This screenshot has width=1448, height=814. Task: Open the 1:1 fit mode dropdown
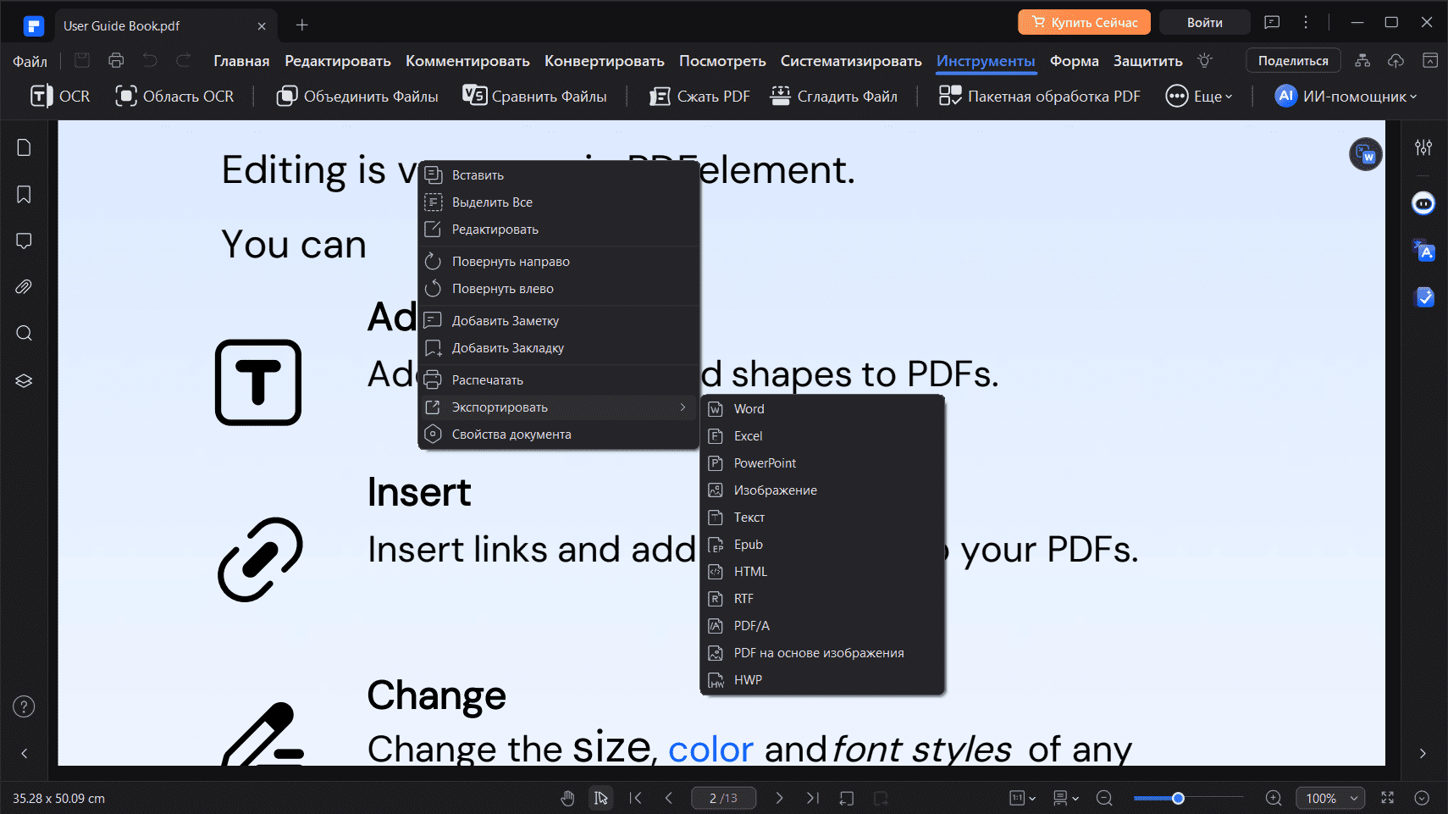click(1023, 798)
